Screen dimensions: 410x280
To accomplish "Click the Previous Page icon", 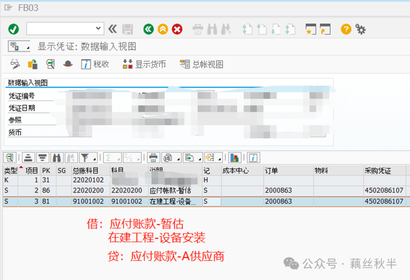I will pyautogui.click(x=262, y=29).
